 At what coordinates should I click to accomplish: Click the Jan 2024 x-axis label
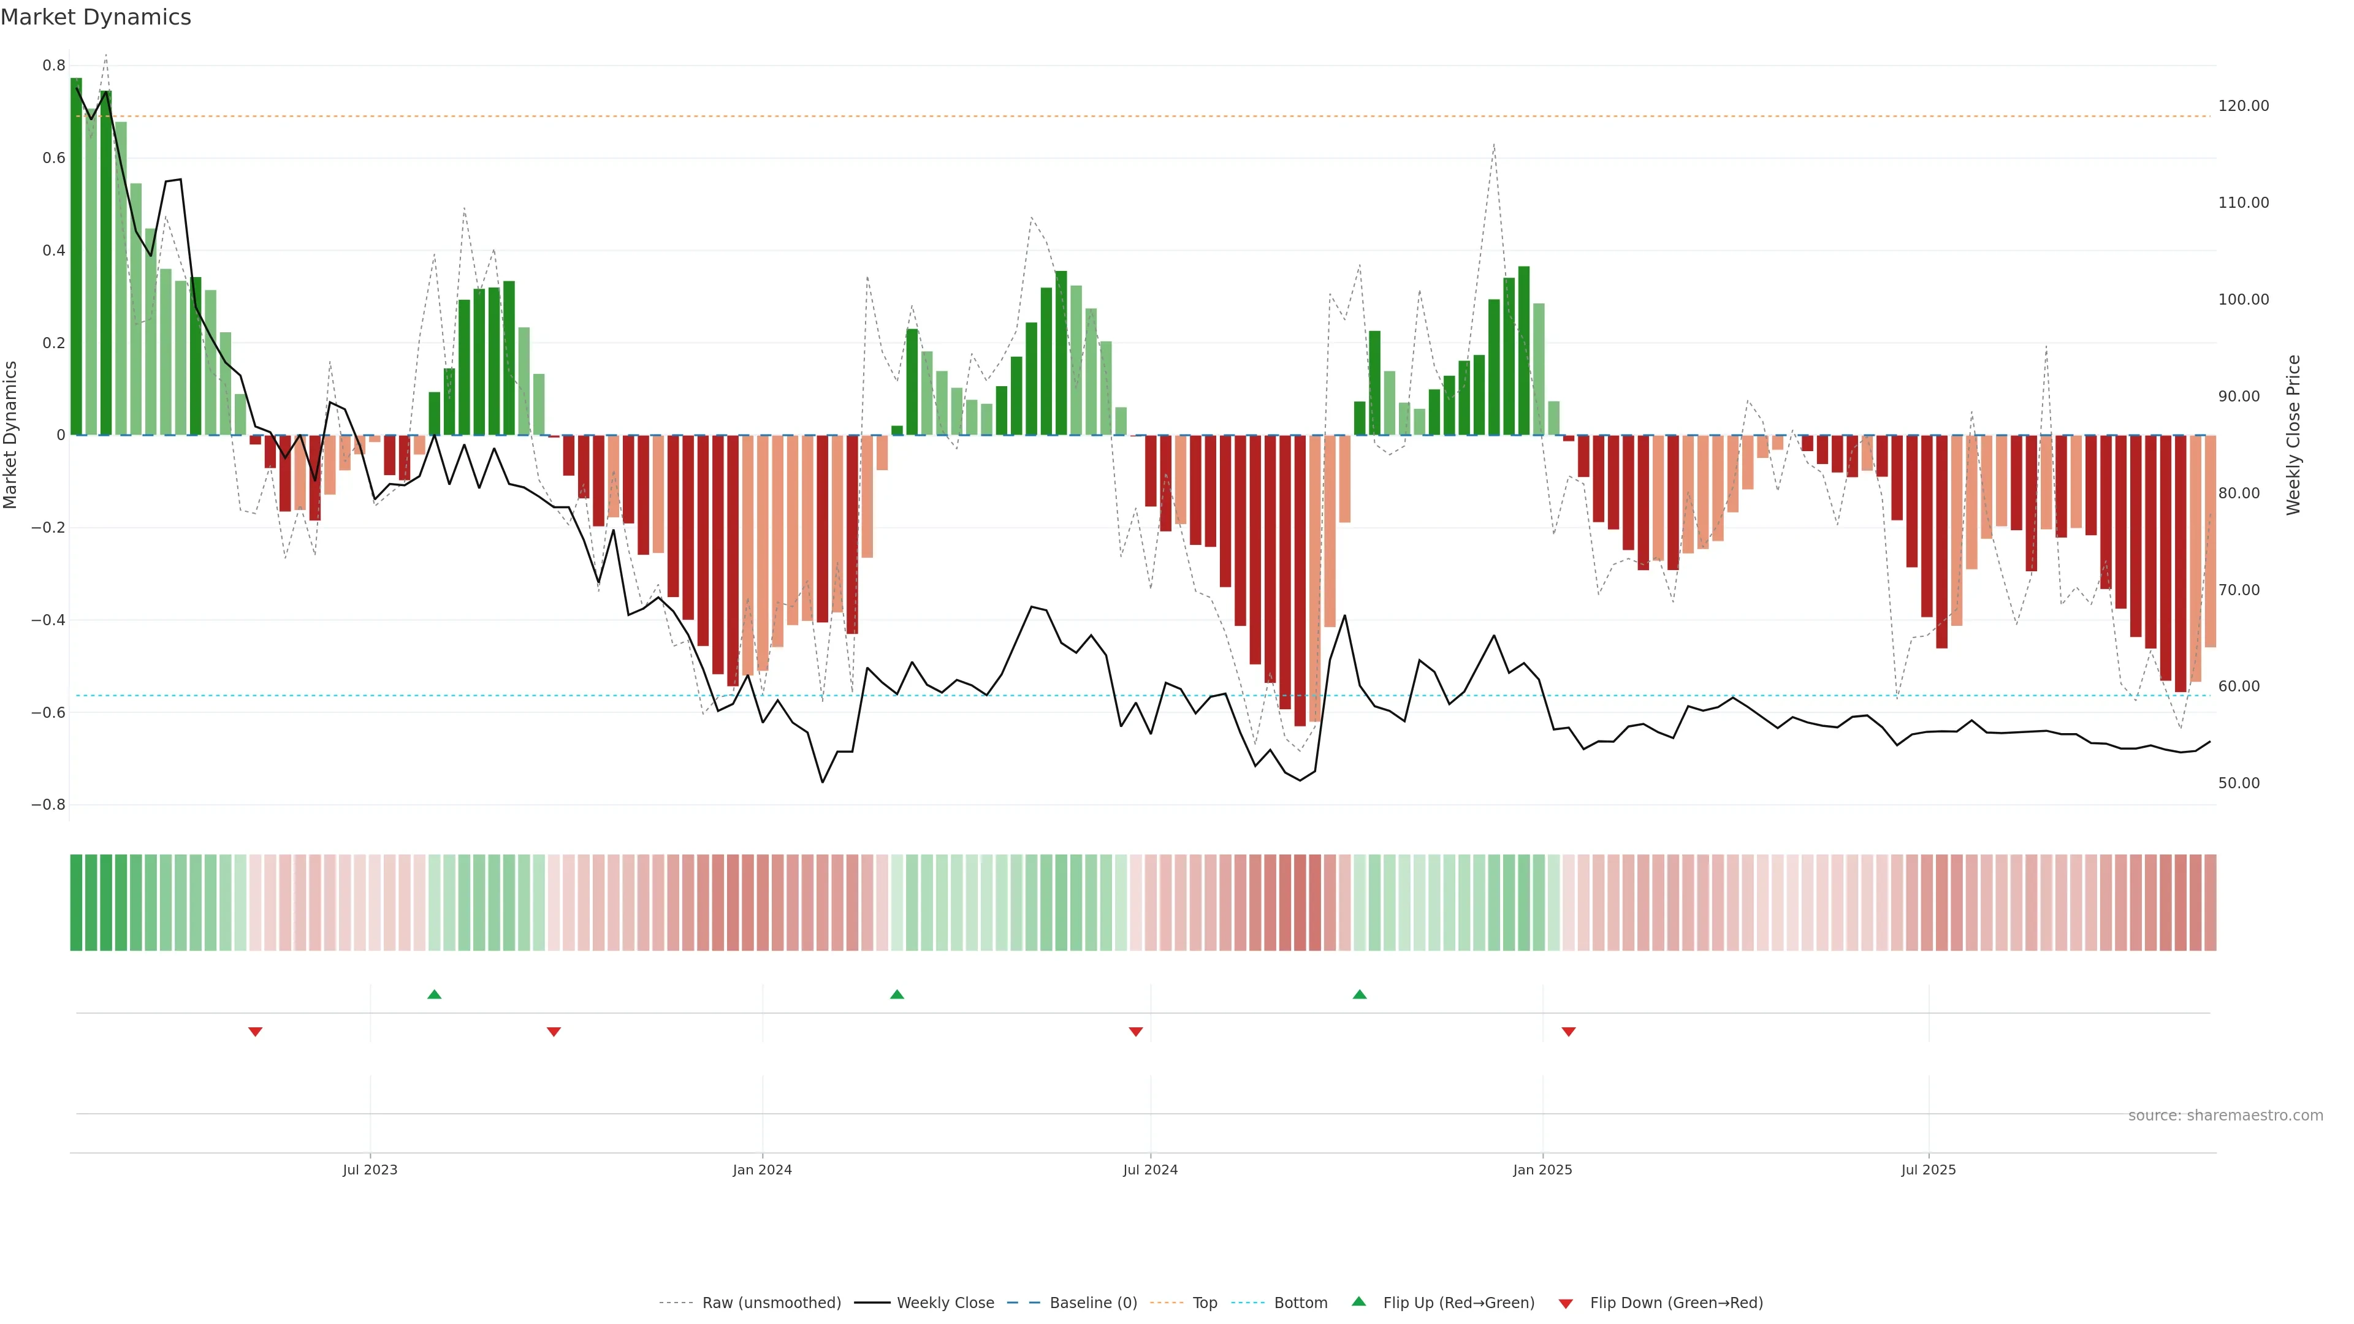(x=762, y=1170)
